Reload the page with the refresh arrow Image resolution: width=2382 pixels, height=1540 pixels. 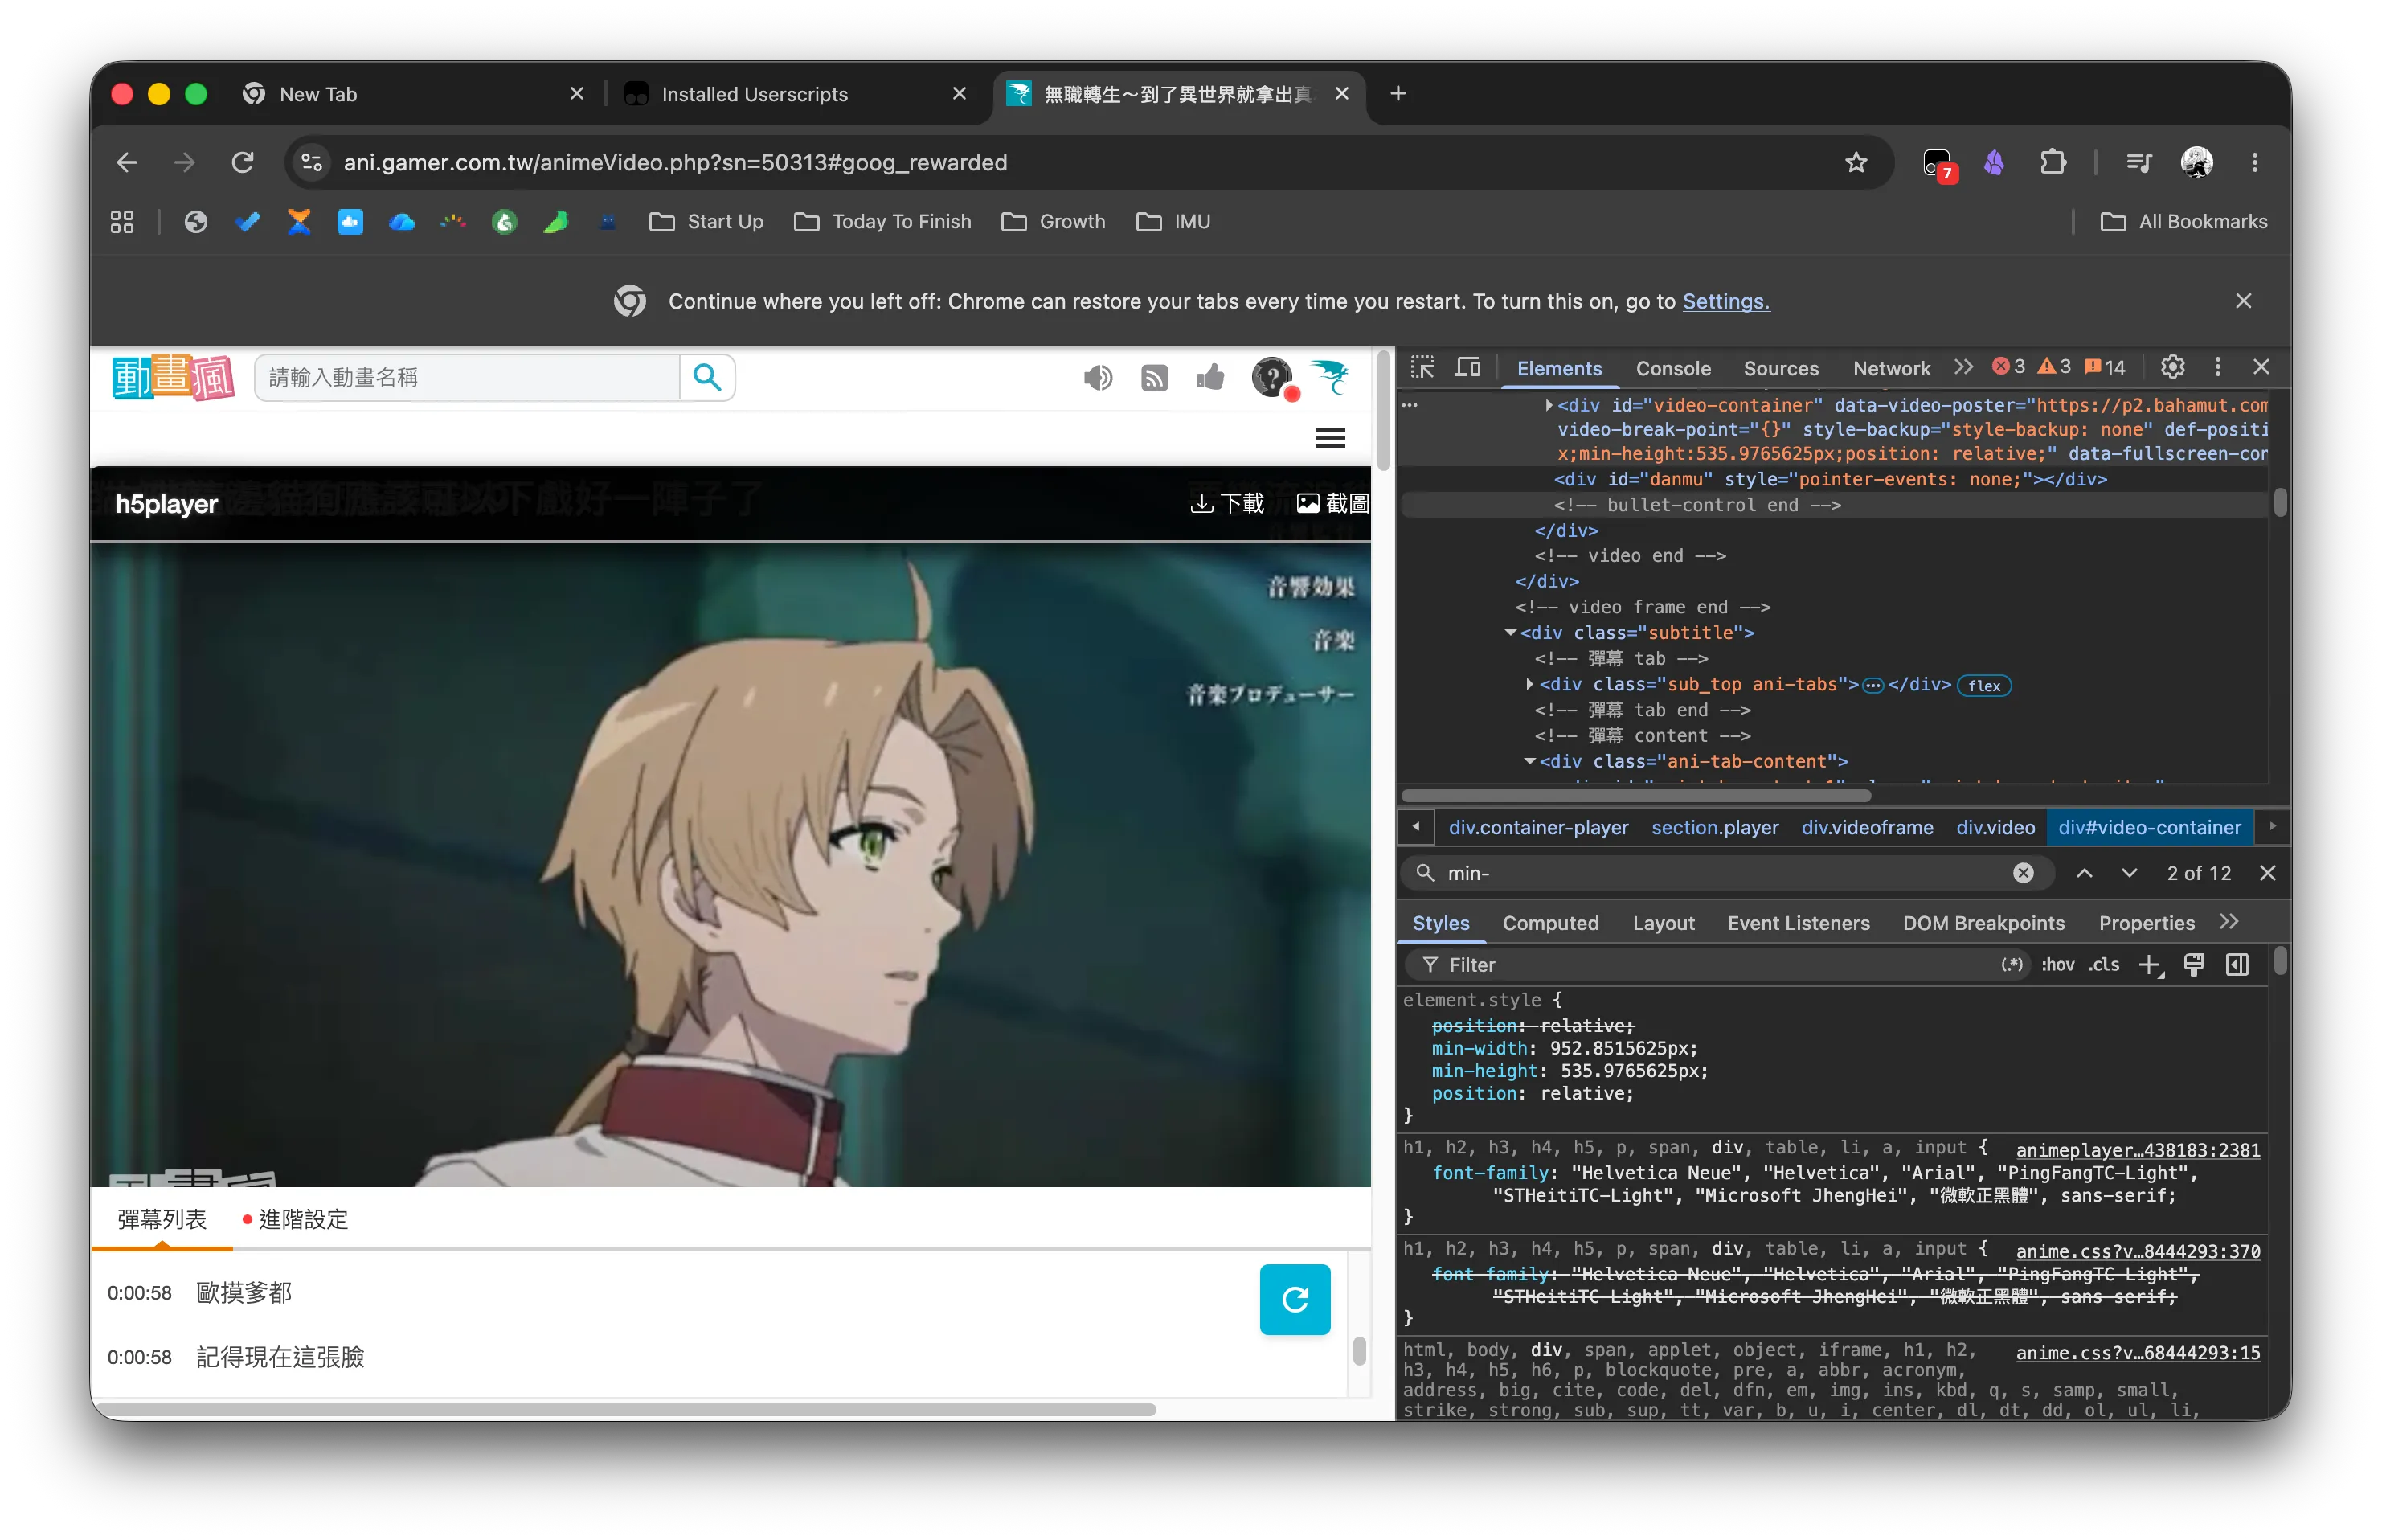243,162
